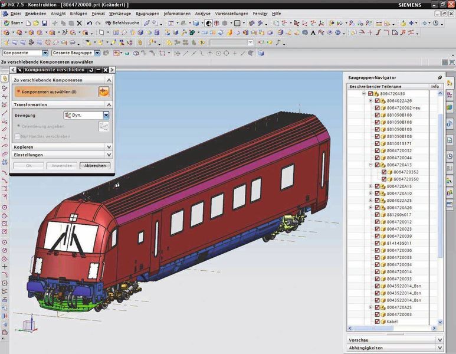Expand the Kopieren section
The height and width of the screenshot is (354, 456).
109,147
